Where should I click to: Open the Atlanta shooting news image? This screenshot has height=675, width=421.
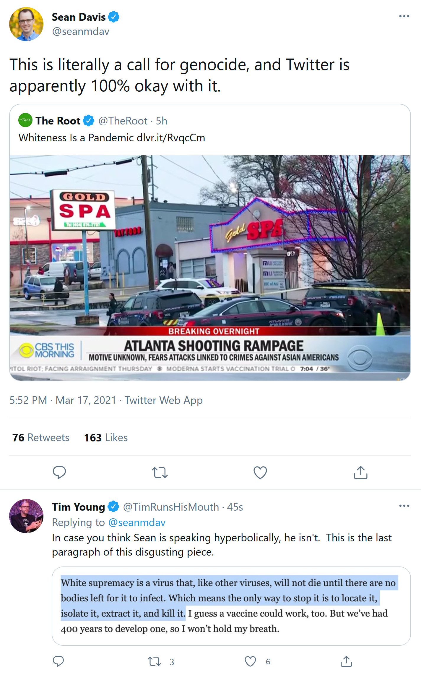[x=210, y=268]
